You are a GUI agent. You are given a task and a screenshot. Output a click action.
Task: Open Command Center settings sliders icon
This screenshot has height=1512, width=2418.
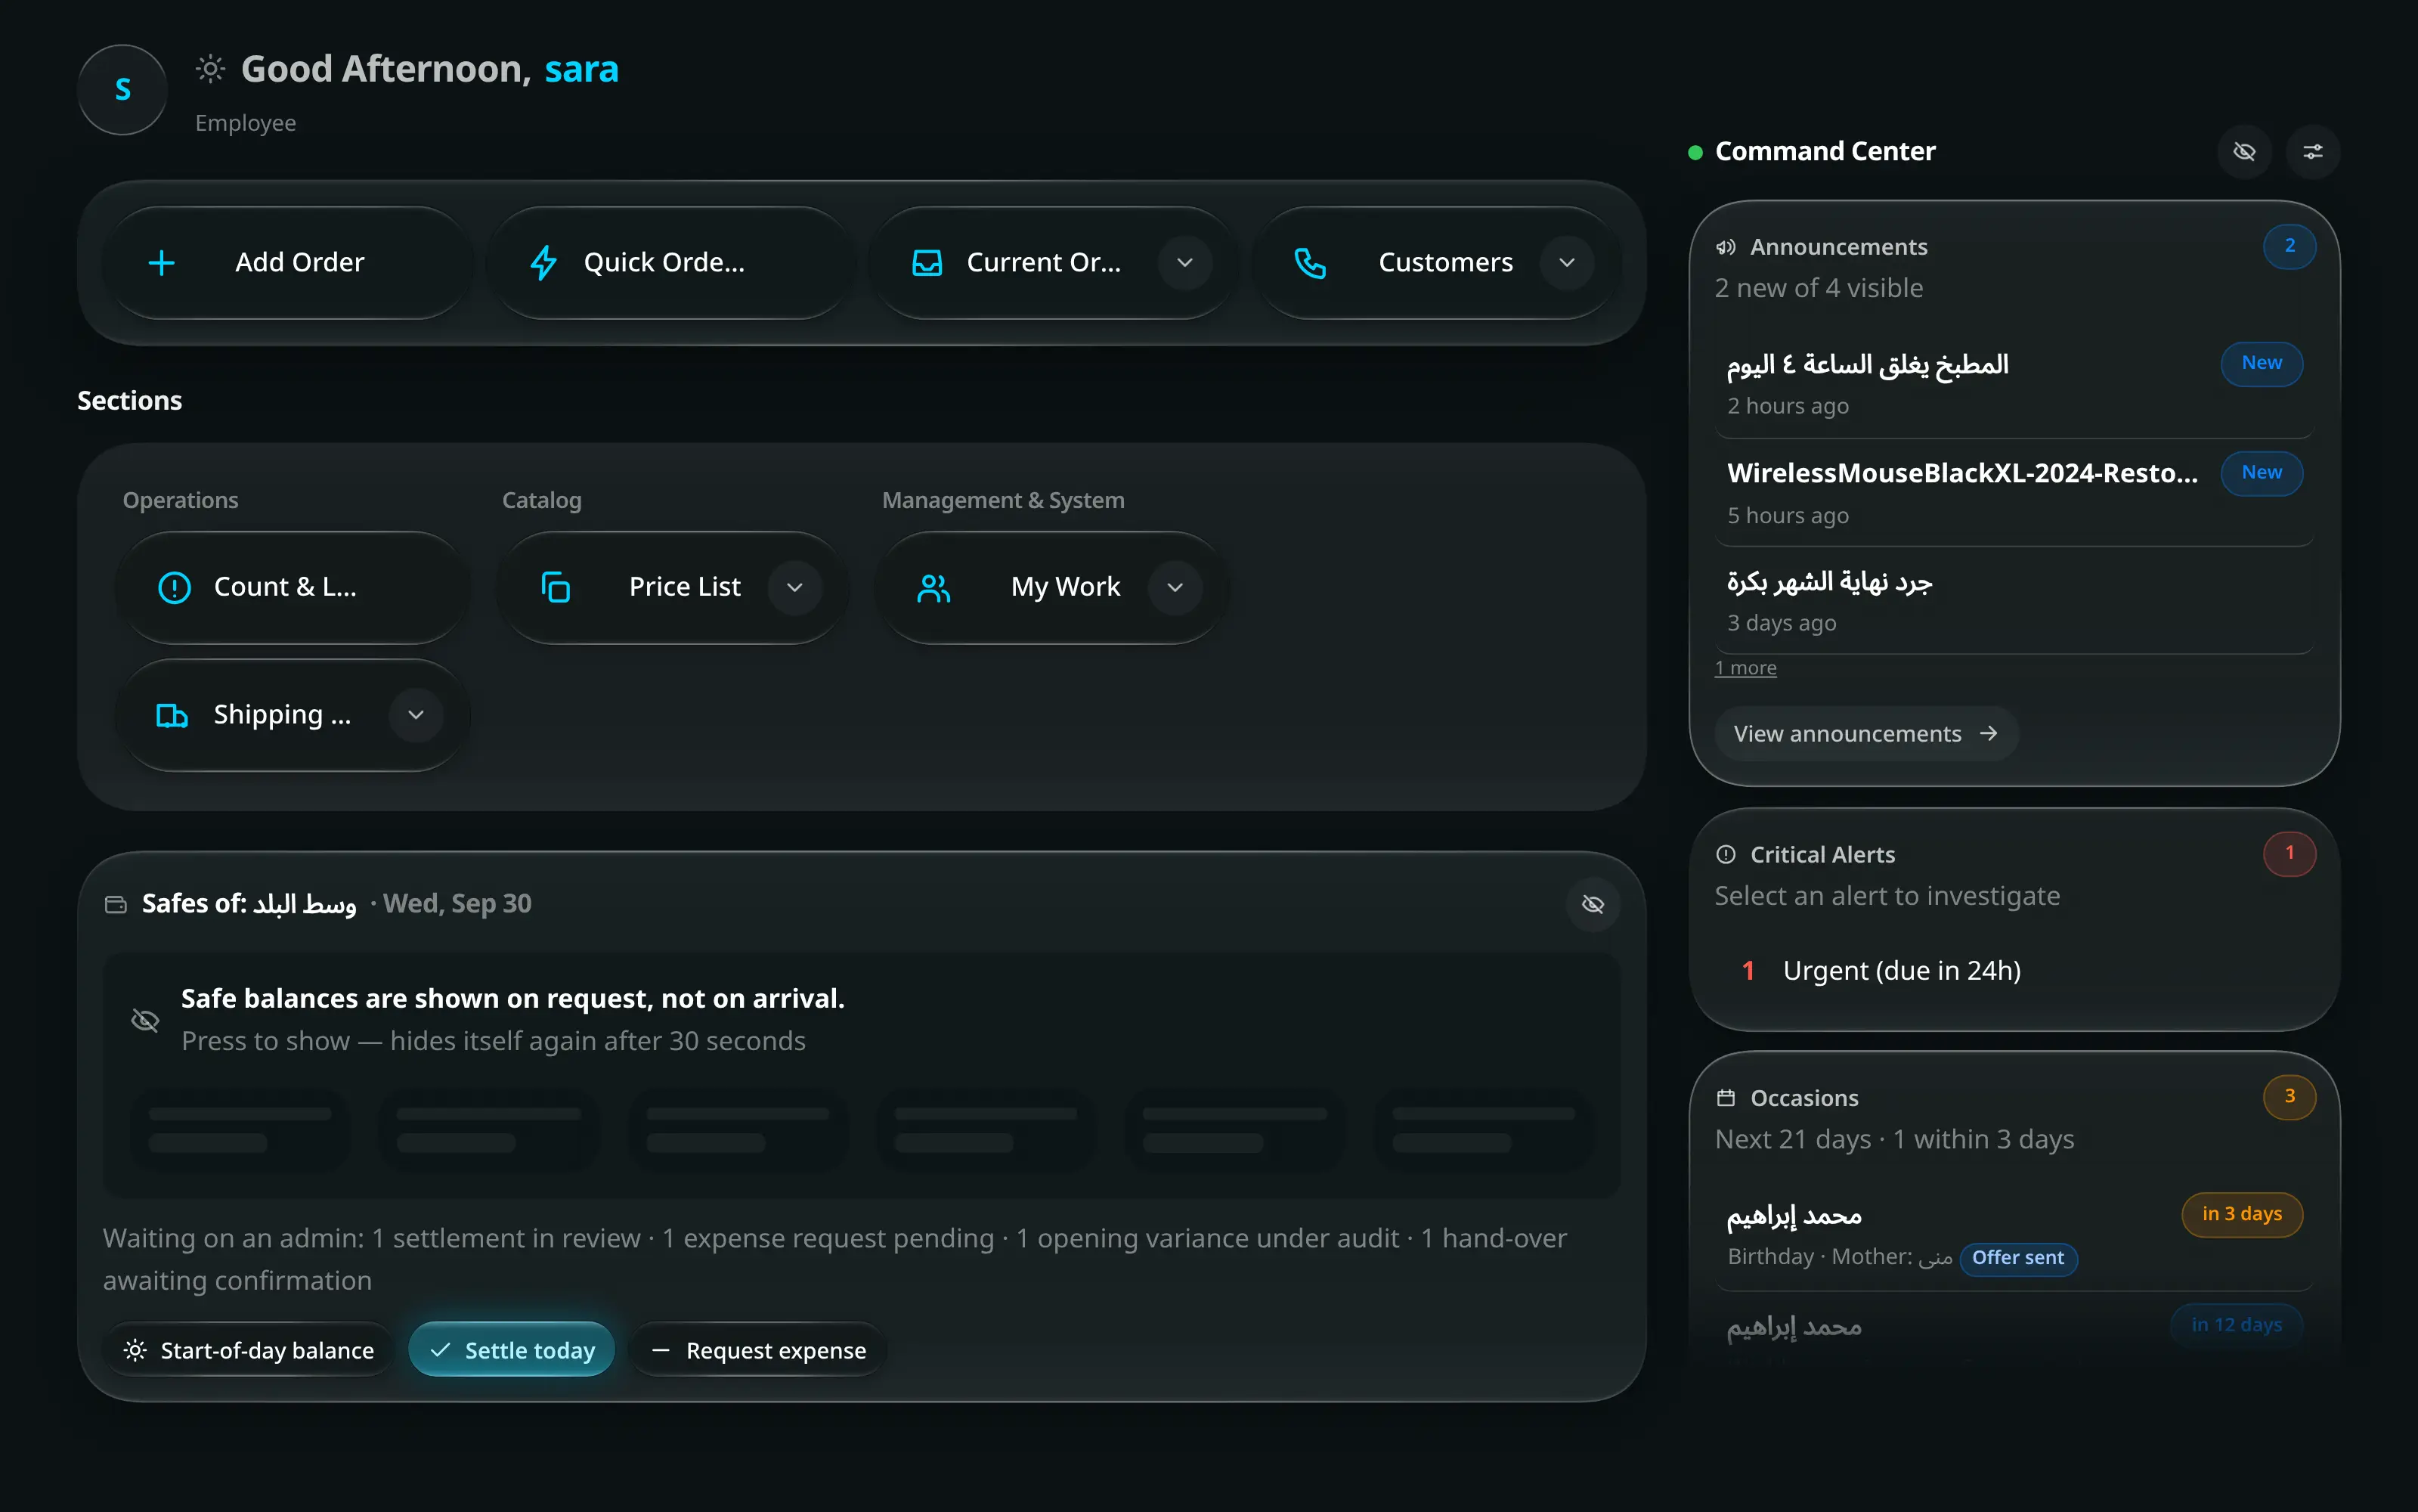coord(2313,152)
